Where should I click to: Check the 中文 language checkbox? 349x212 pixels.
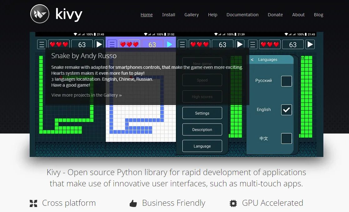pos(287,139)
